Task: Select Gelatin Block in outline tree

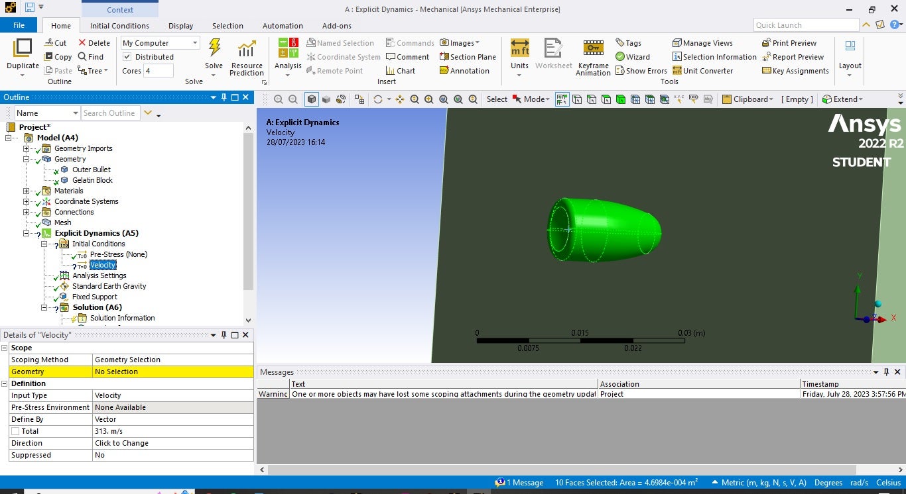Action: (x=92, y=180)
